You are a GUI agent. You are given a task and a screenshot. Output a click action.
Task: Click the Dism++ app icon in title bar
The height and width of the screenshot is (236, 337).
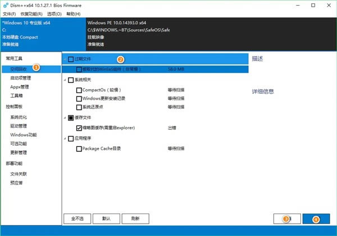[6, 6]
